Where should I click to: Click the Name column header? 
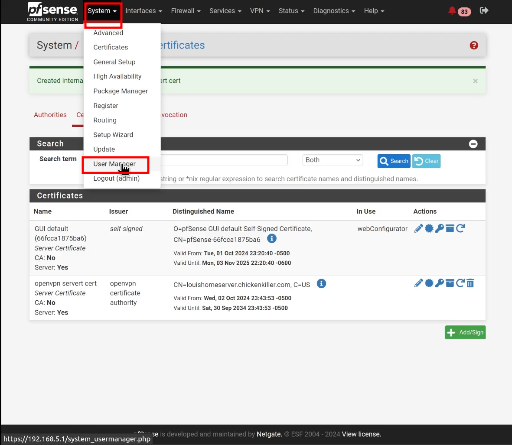42,211
